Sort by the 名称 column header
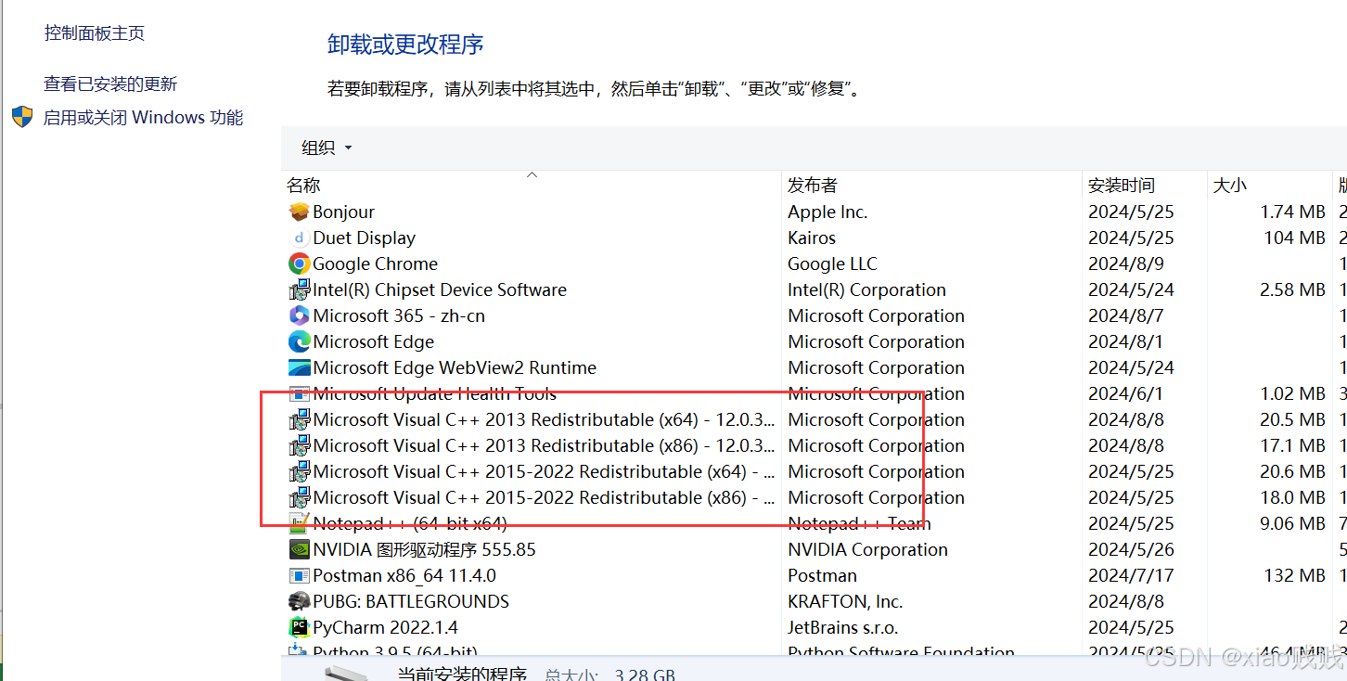This screenshot has width=1347, height=681. point(303,186)
